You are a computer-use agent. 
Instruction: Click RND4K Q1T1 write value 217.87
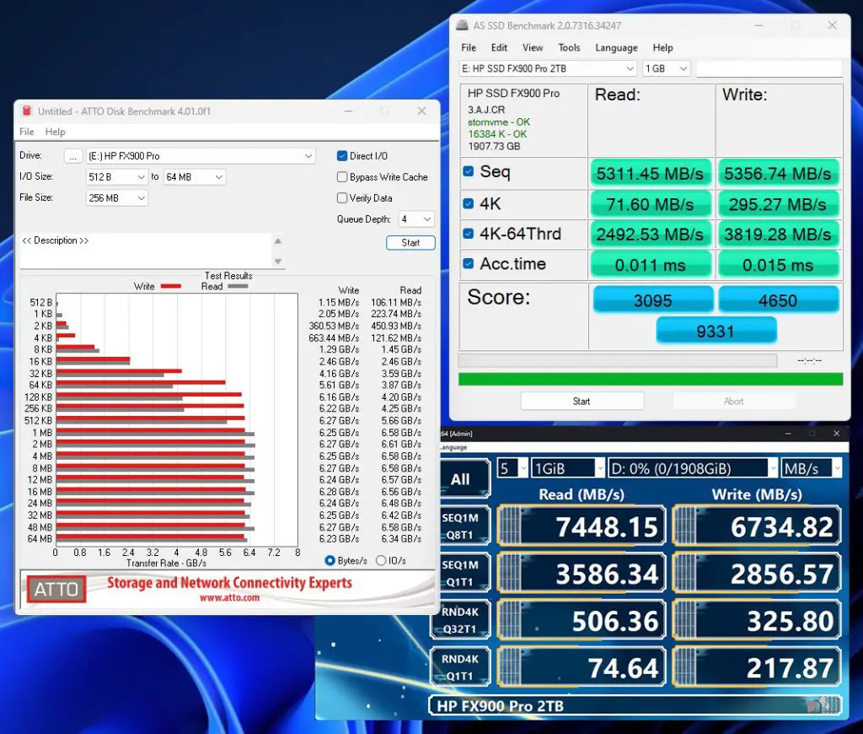758,668
